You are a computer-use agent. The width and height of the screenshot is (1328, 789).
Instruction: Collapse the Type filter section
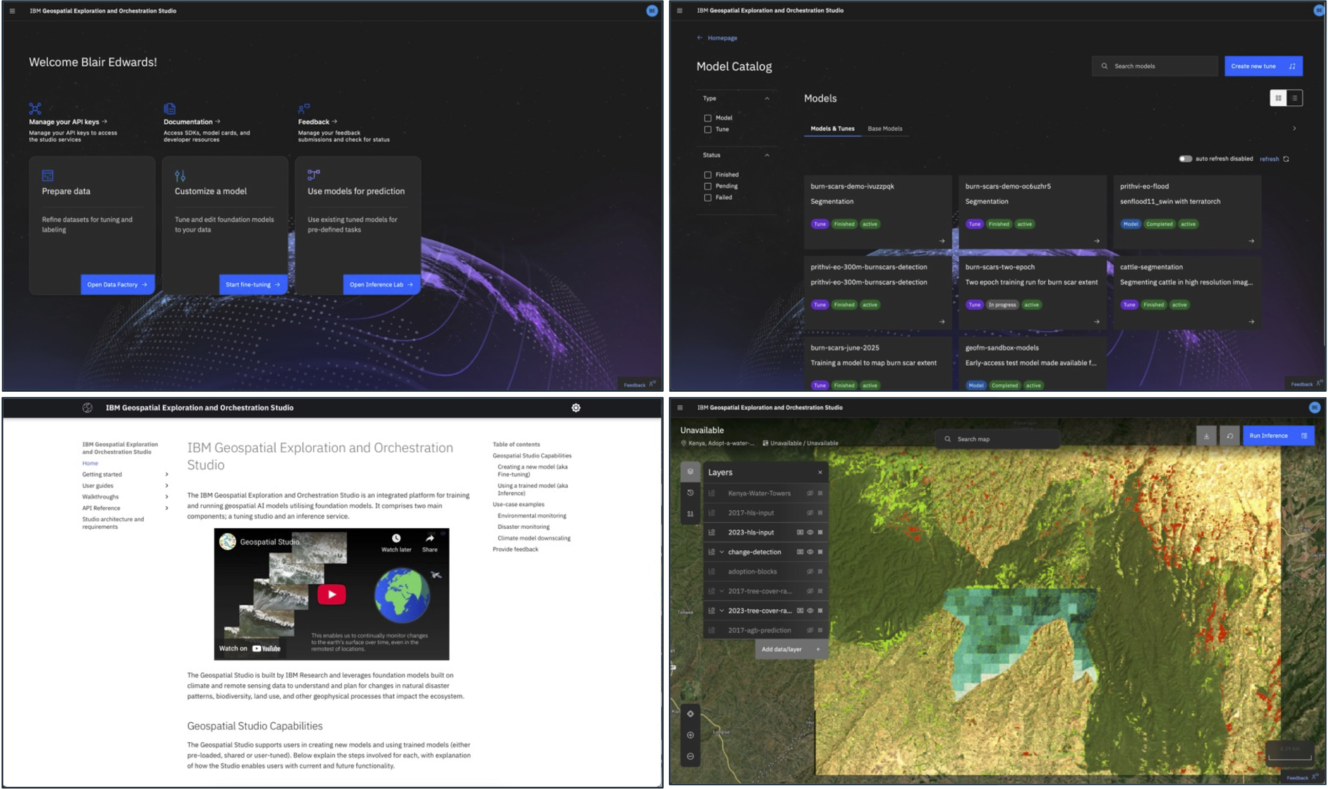[766, 99]
